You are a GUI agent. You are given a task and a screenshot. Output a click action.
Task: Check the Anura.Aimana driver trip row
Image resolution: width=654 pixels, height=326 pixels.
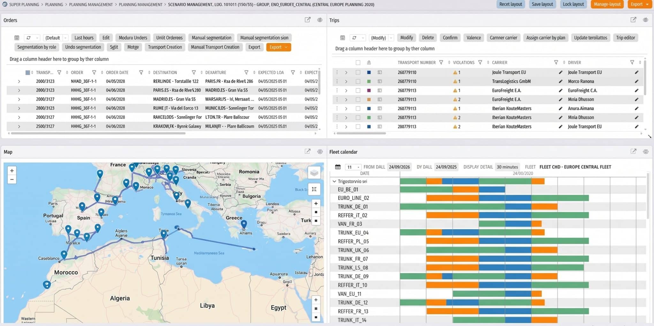(x=358, y=109)
